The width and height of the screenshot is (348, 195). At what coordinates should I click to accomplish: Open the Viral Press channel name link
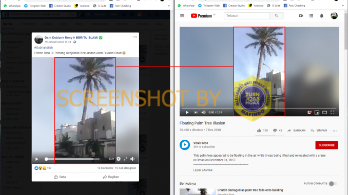point(200,143)
